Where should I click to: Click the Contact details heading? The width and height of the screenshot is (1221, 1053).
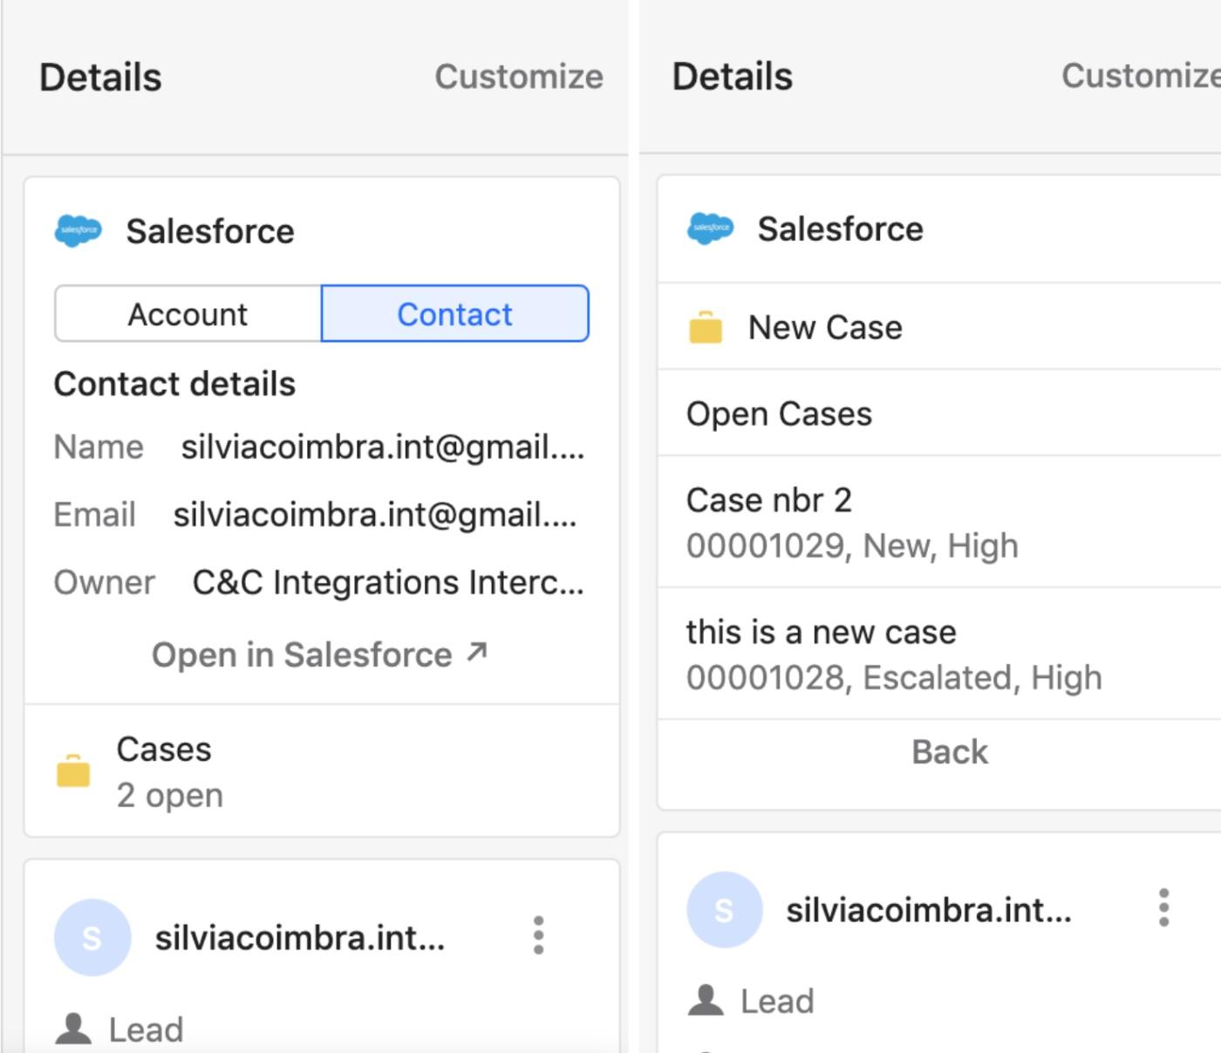click(174, 384)
